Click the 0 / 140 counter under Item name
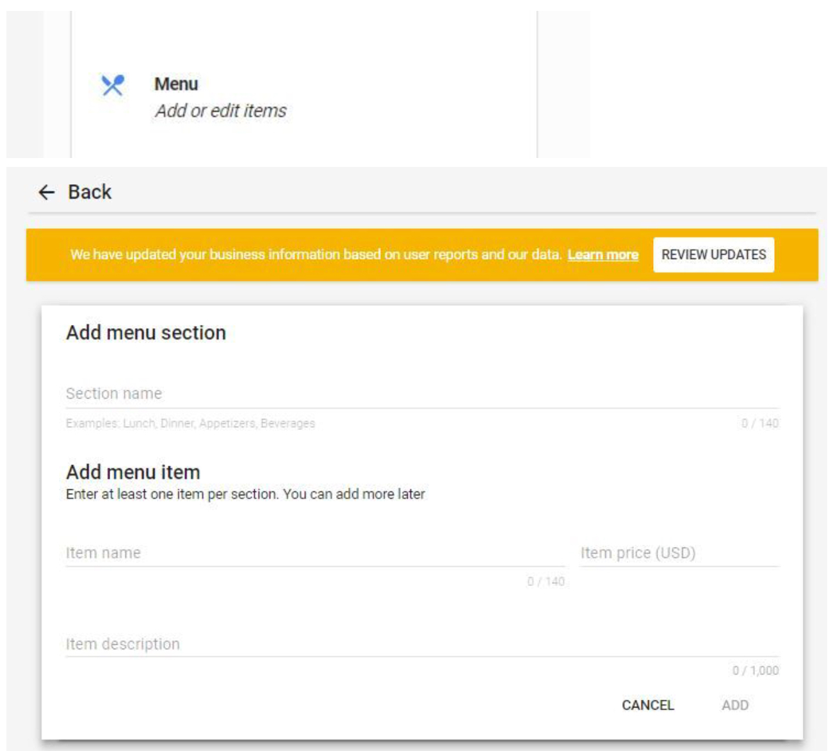 pyautogui.click(x=546, y=581)
